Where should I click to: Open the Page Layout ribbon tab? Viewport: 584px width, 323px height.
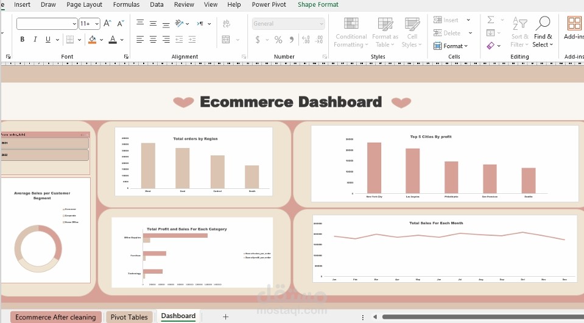pyautogui.click(x=84, y=4)
